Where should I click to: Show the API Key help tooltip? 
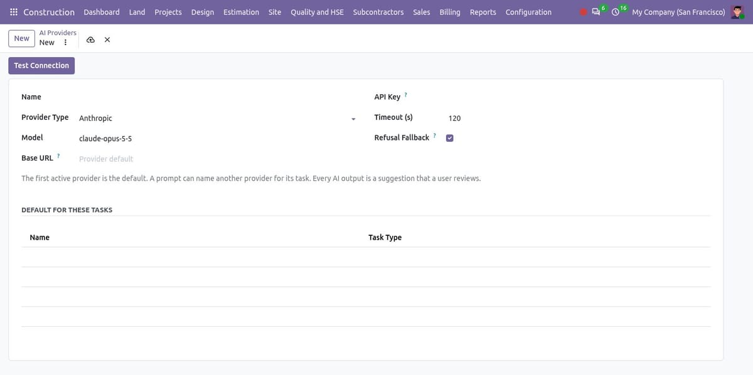pos(405,95)
